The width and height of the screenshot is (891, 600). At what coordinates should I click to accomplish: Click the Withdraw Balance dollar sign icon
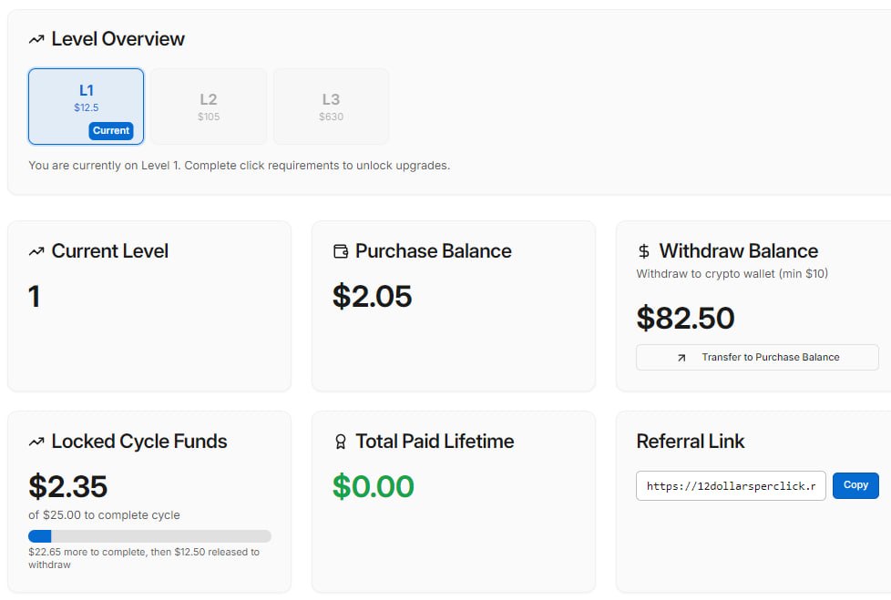(x=644, y=251)
